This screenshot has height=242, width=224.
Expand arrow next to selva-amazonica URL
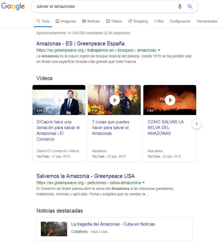point(144,183)
